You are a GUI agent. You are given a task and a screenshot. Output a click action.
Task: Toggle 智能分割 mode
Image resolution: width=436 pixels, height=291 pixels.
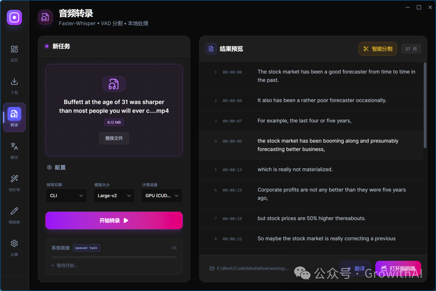[377, 49]
